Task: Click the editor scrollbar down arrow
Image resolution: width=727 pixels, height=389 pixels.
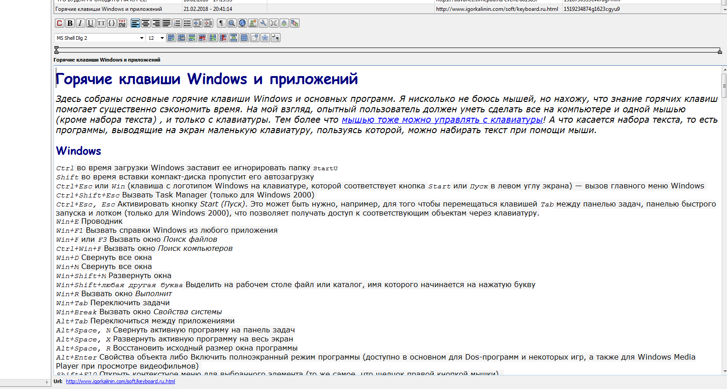Action: (724, 371)
